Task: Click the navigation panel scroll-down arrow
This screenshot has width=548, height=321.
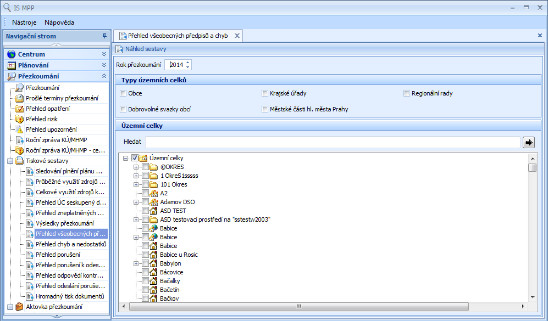Action: (x=56, y=316)
